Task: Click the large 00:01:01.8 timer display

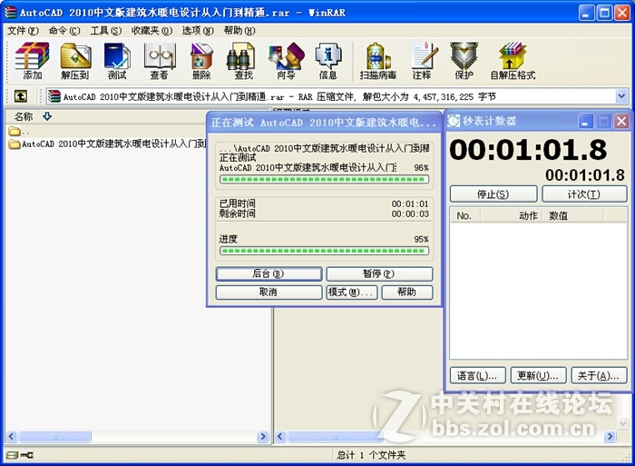Action: pos(529,149)
